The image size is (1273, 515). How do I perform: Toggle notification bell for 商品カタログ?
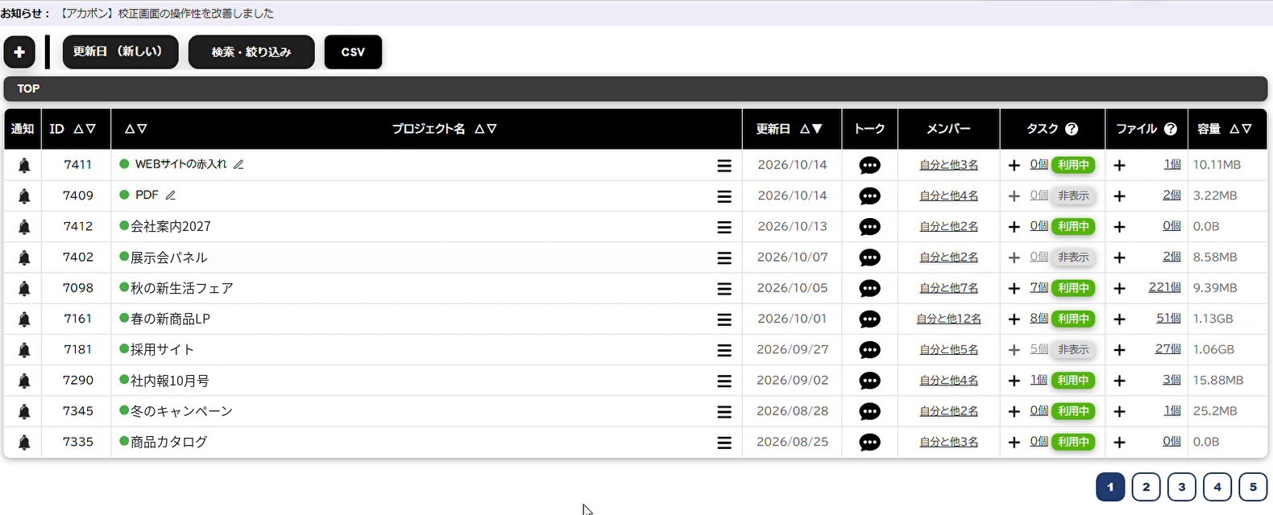[24, 443]
